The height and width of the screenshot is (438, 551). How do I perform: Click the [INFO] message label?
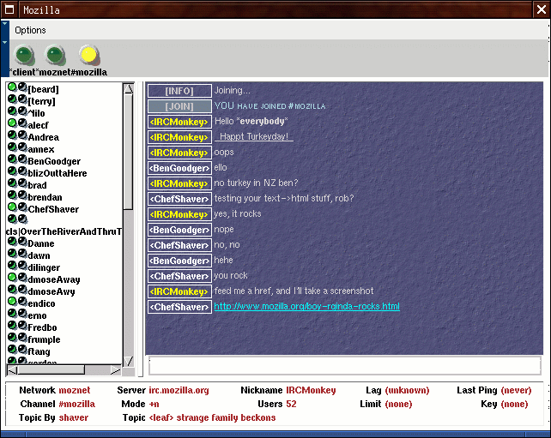pyautogui.click(x=179, y=91)
